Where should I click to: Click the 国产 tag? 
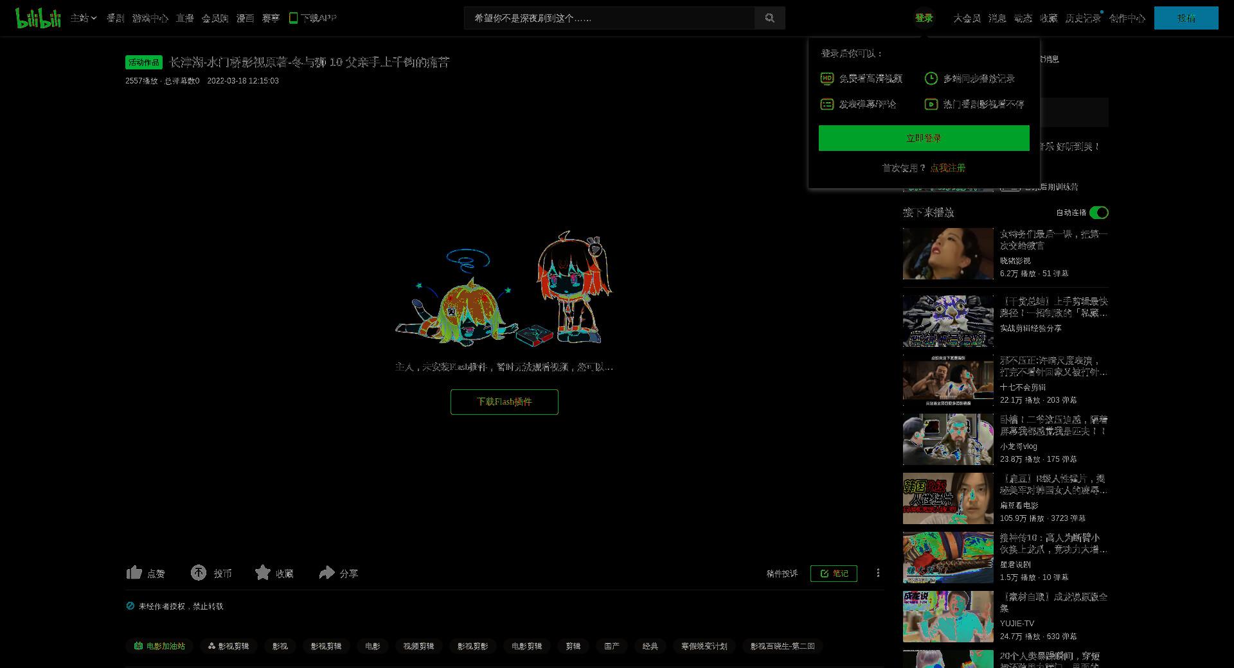pos(612,646)
